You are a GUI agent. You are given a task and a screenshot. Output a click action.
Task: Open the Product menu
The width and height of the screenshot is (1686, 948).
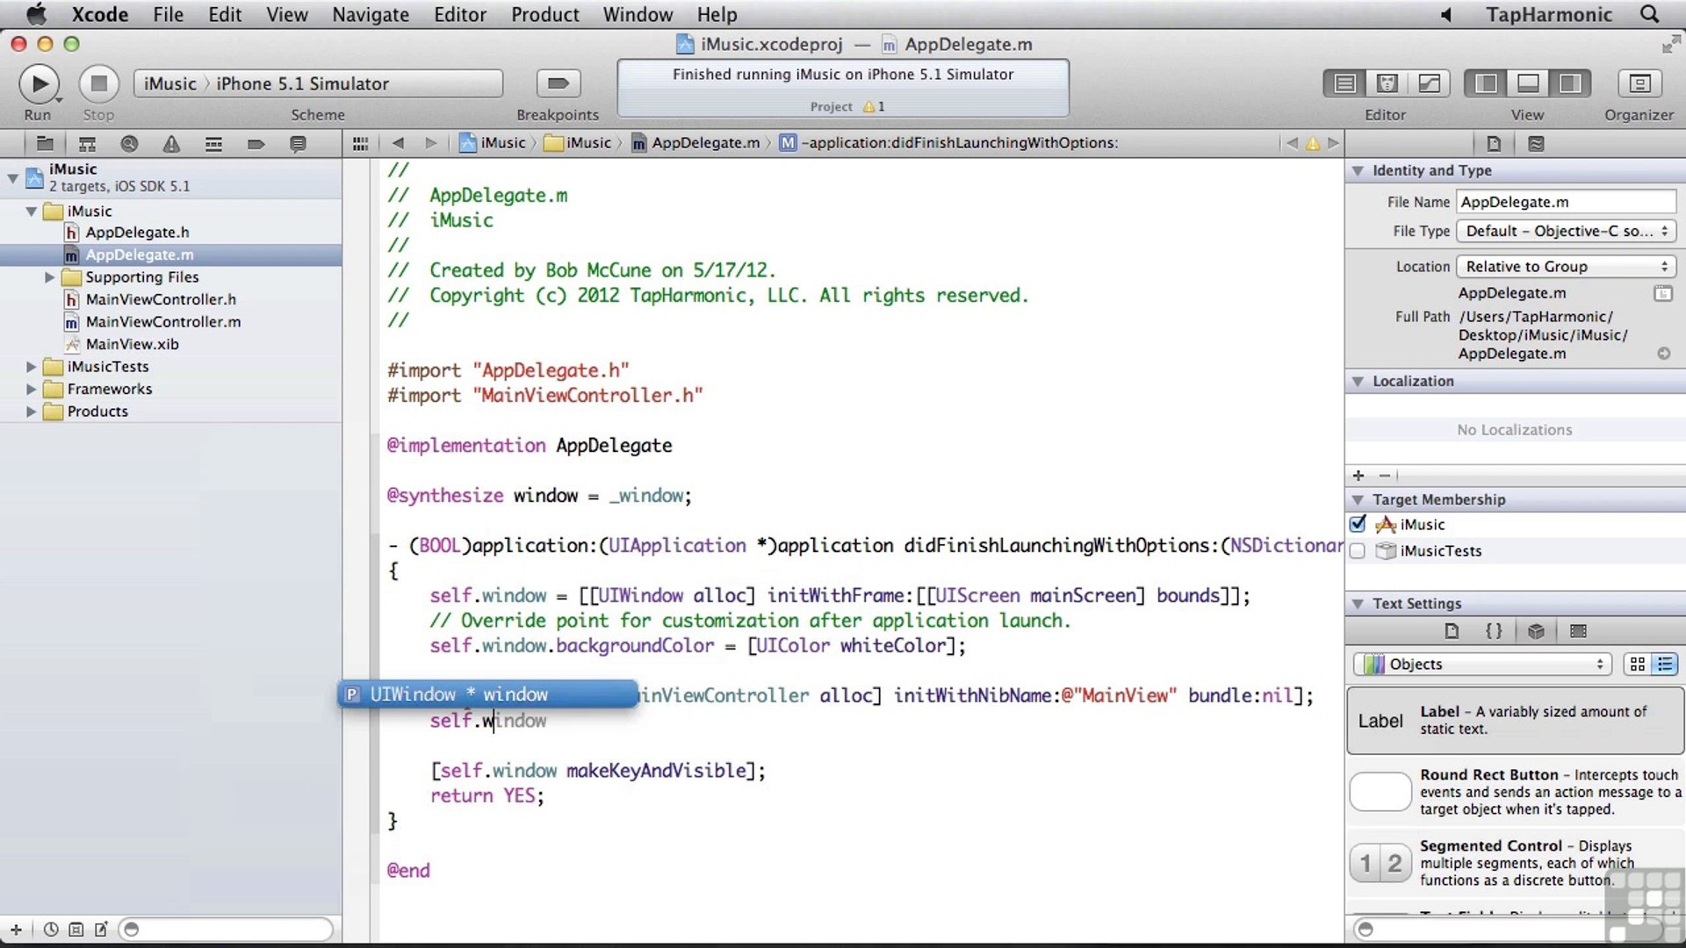click(x=545, y=14)
